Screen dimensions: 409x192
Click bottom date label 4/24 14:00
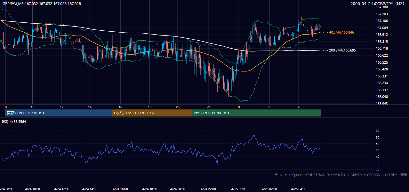click(x=90, y=189)
